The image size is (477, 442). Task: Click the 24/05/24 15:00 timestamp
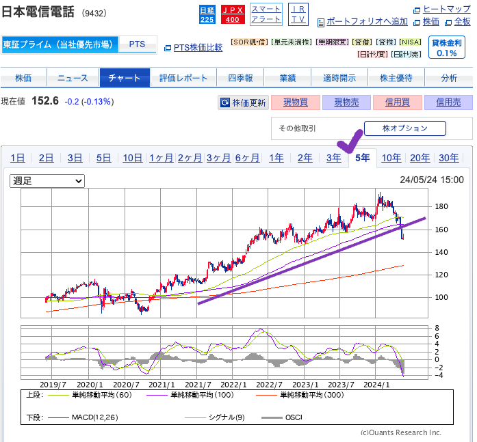(x=432, y=180)
